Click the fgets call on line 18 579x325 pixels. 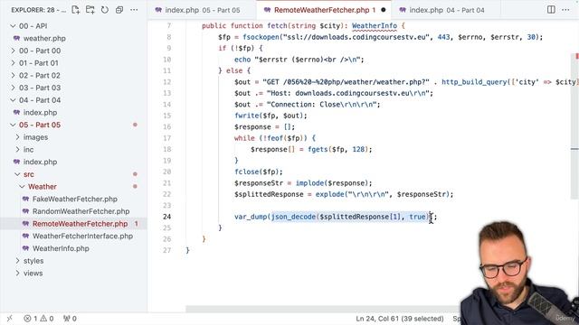point(318,149)
